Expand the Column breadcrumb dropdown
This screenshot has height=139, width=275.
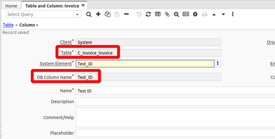(x=37, y=25)
